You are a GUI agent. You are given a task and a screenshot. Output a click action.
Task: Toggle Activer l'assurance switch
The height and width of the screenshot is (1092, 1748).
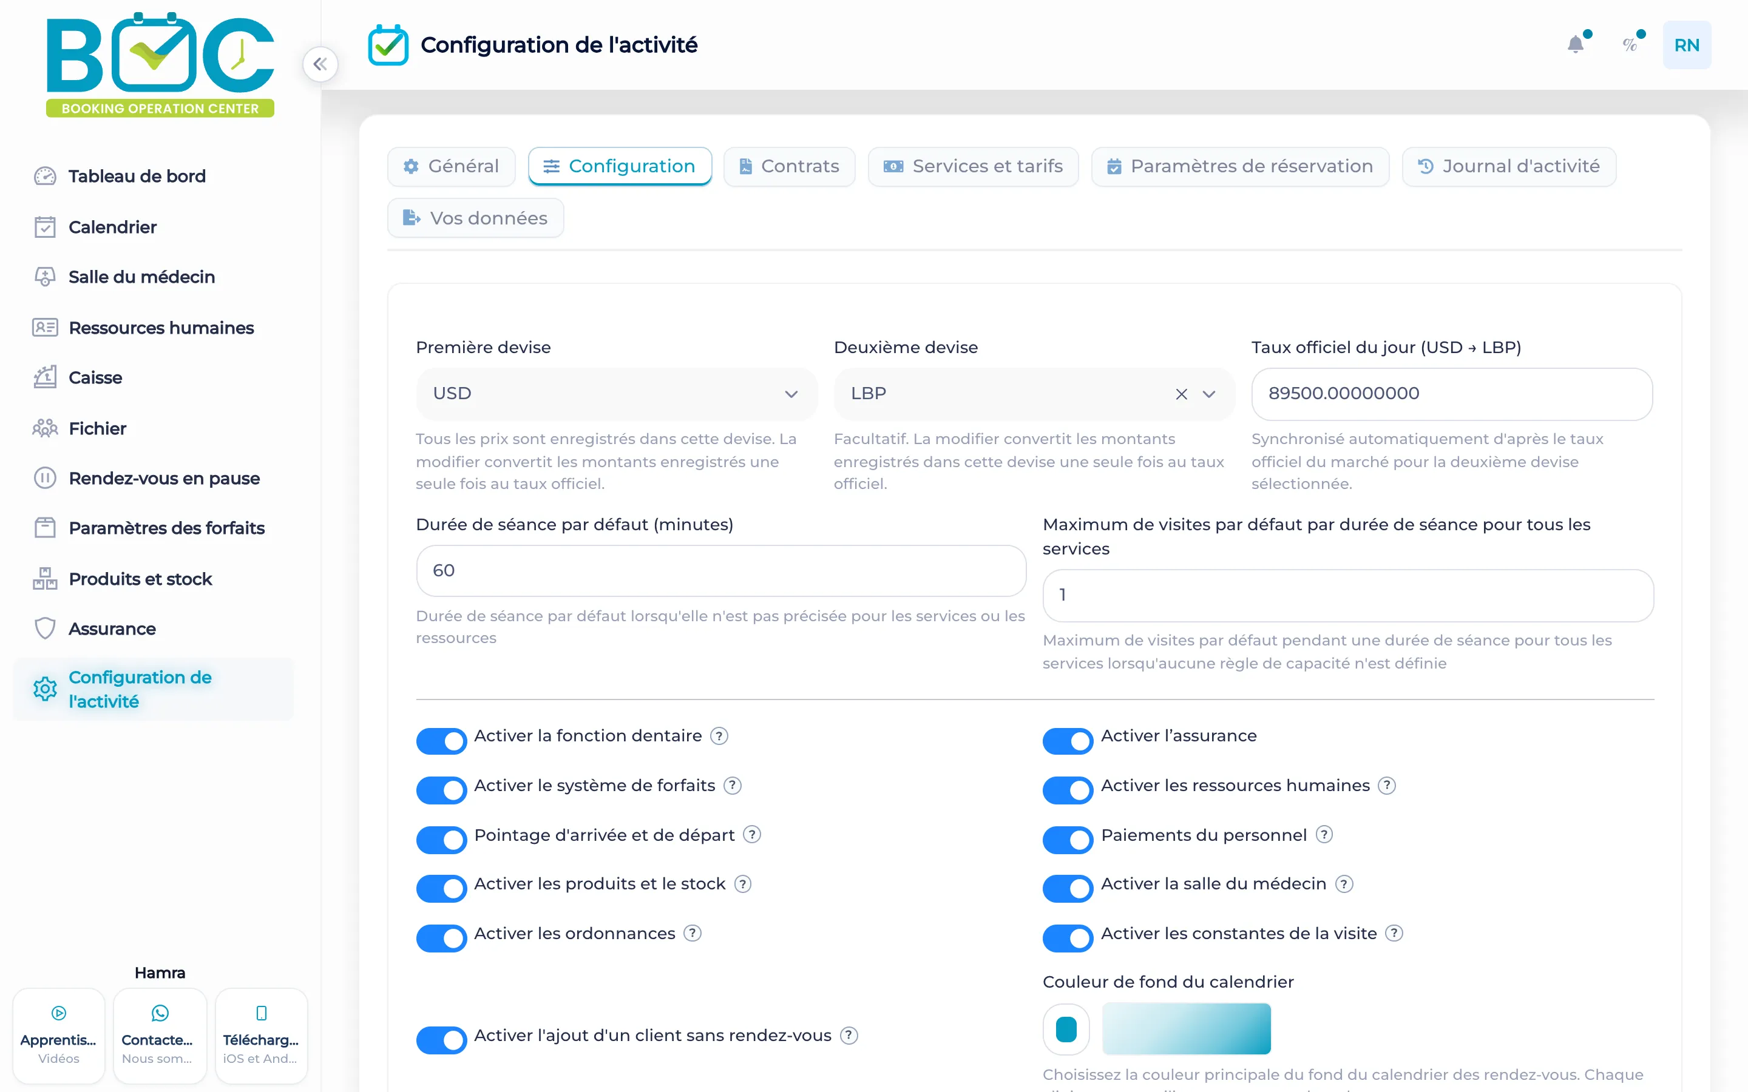[1068, 741]
